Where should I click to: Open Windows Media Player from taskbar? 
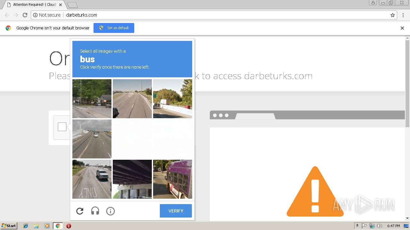[x=47, y=226]
